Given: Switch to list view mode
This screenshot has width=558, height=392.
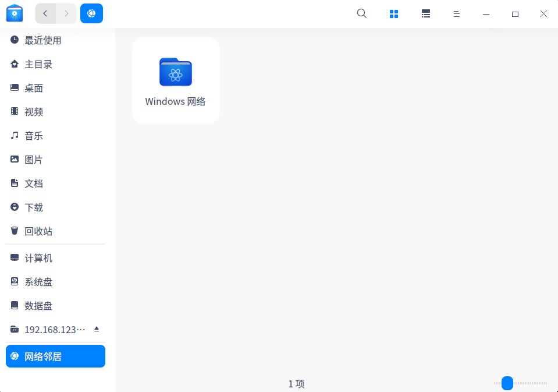Looking at the screenshot, I should tap(426, 13).
